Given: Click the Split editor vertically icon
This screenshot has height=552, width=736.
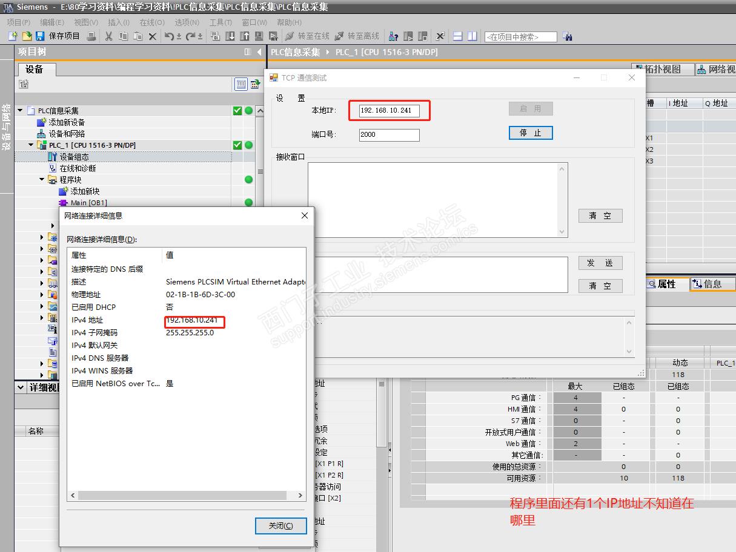Looking at the screenshot, I should pos(472,36).
